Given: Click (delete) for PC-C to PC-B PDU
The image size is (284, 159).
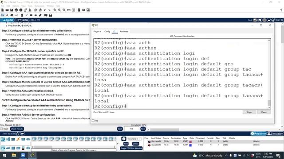Looking at the screenshot, I should pos(256,145).
